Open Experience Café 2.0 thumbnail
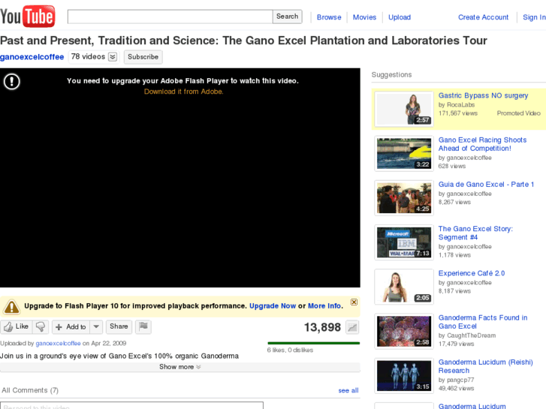546x409 pixels. [404, 287]
